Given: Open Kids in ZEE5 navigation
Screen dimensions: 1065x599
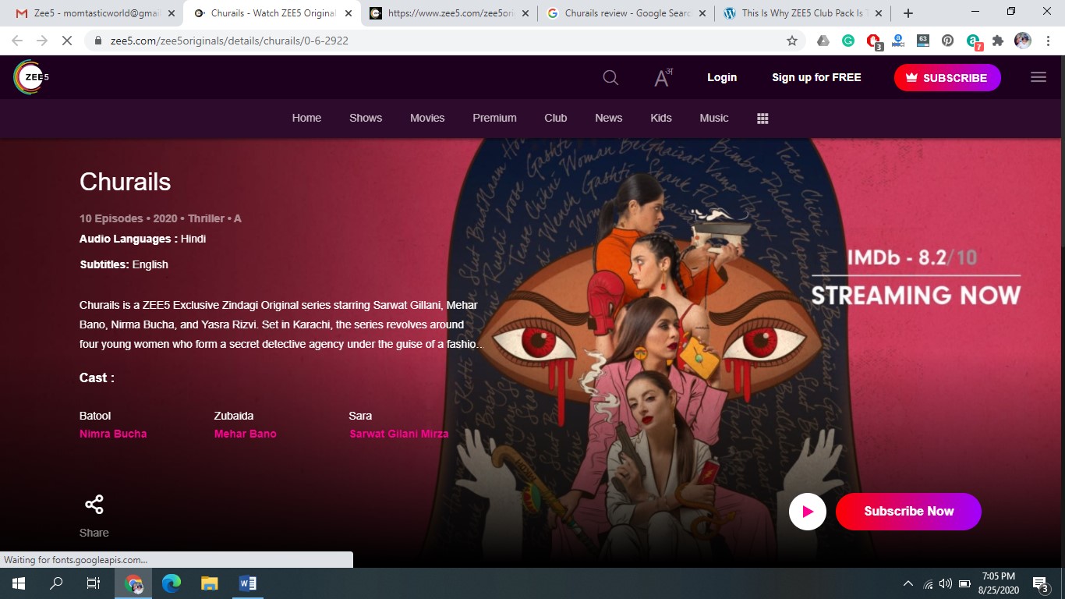Looking at the screenshot, I should pyautogui.click(x=660, y=118).
